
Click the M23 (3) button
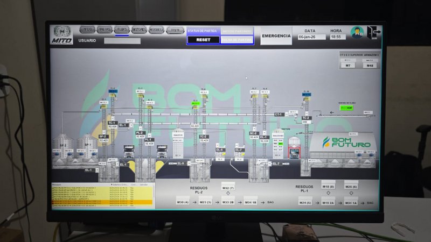(205, 201)
